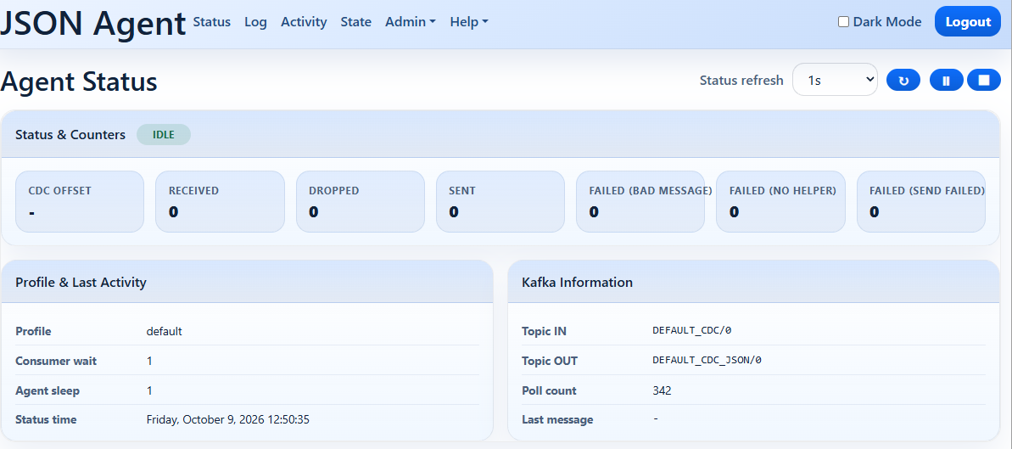The width and height of the screenshot is (1012, 449).
Task: Click the JSON Agent brand title
Action: (93, 23)
